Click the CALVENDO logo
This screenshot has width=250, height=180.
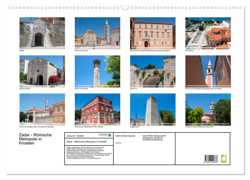point(105,135)
